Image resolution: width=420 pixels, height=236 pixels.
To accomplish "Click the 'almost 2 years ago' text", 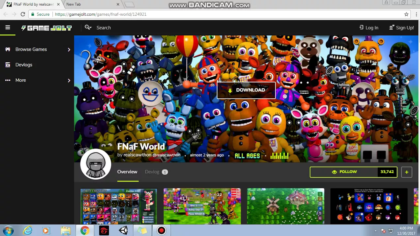I will pyautogui.click(x=207, y=155).
